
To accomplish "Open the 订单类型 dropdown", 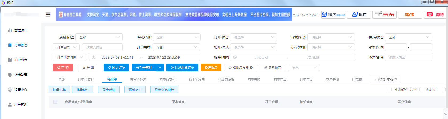I will (177, 47).
